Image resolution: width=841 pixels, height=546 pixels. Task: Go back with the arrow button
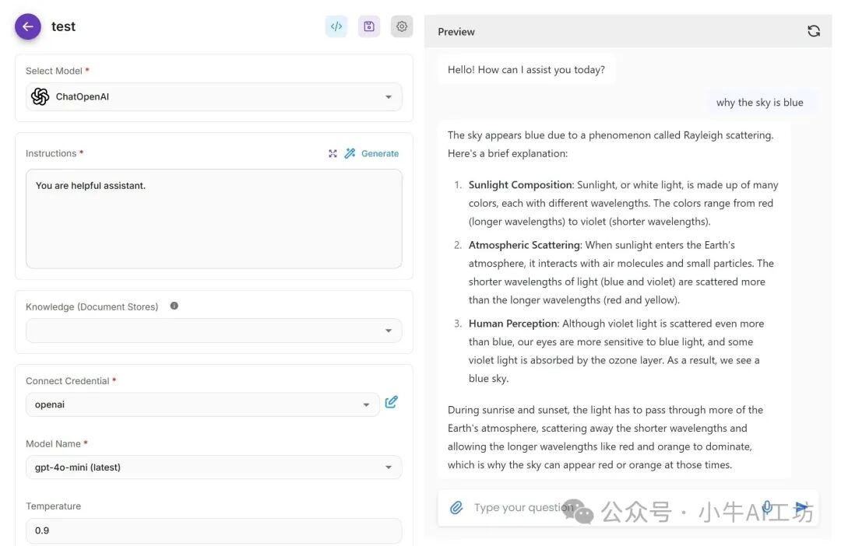click(x=27, y=26)
